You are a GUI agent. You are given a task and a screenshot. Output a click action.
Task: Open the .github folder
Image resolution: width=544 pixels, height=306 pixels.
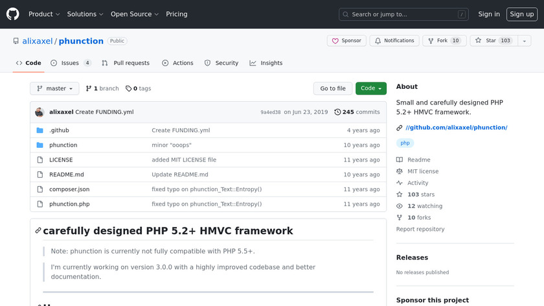(59, 130)
